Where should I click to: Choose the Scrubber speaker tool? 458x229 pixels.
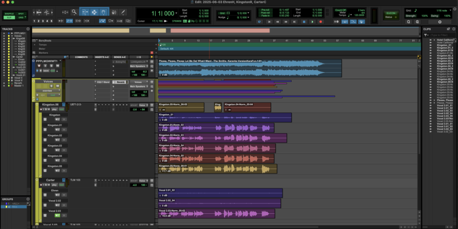point(114,13)
